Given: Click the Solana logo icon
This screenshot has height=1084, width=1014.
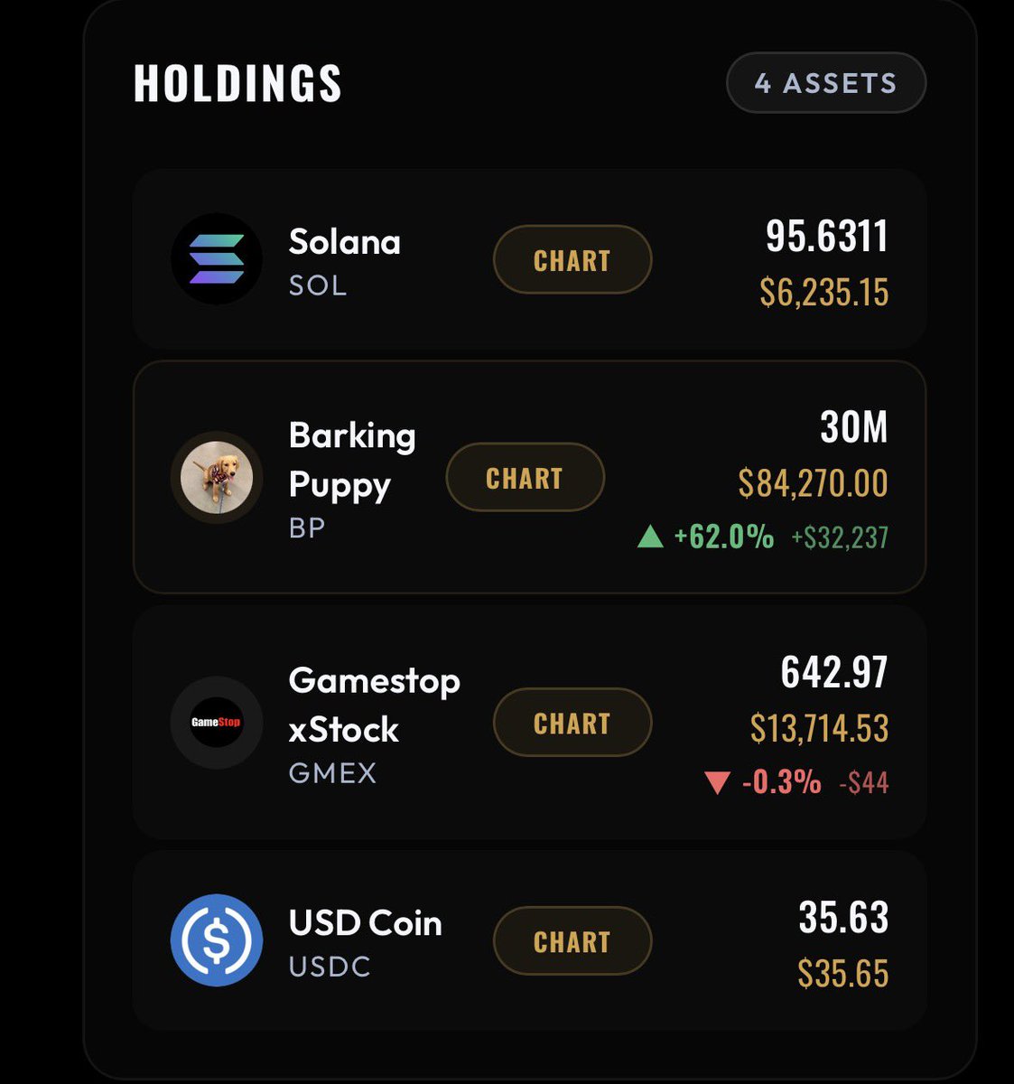Looking at the screenshot, I should 217,259.
